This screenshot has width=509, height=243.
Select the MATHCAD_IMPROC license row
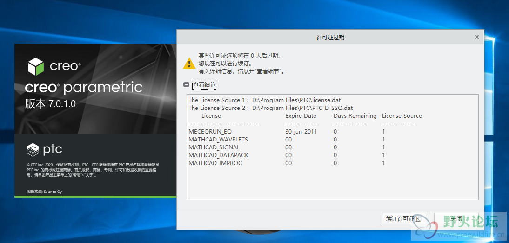(x=287, y=163)
